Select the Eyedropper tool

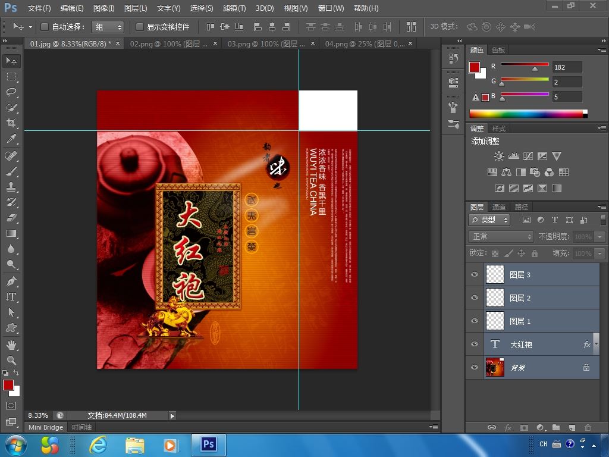click(x=11, y=139)
